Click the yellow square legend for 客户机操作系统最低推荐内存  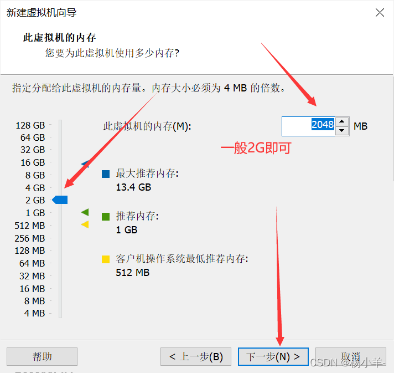[x=106, y=259]
